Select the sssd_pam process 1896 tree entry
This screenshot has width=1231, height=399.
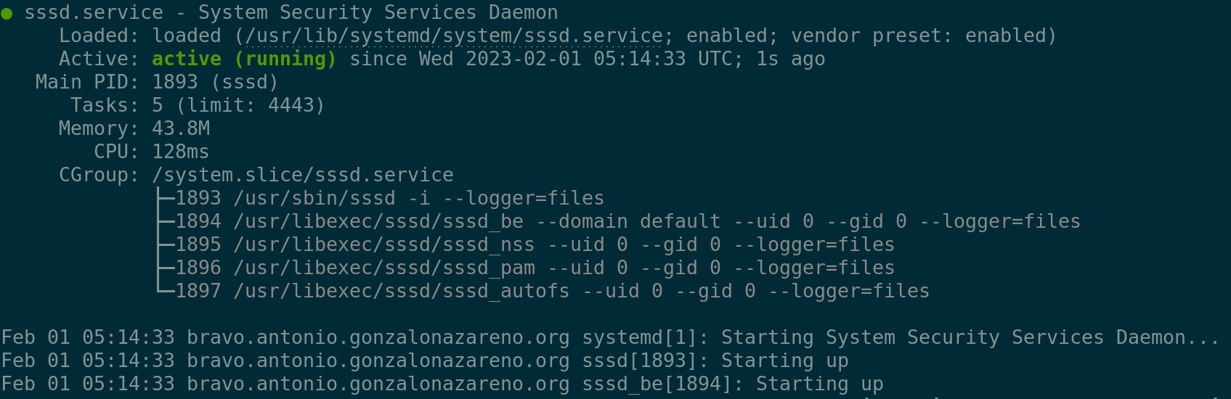tap(535, 268)
